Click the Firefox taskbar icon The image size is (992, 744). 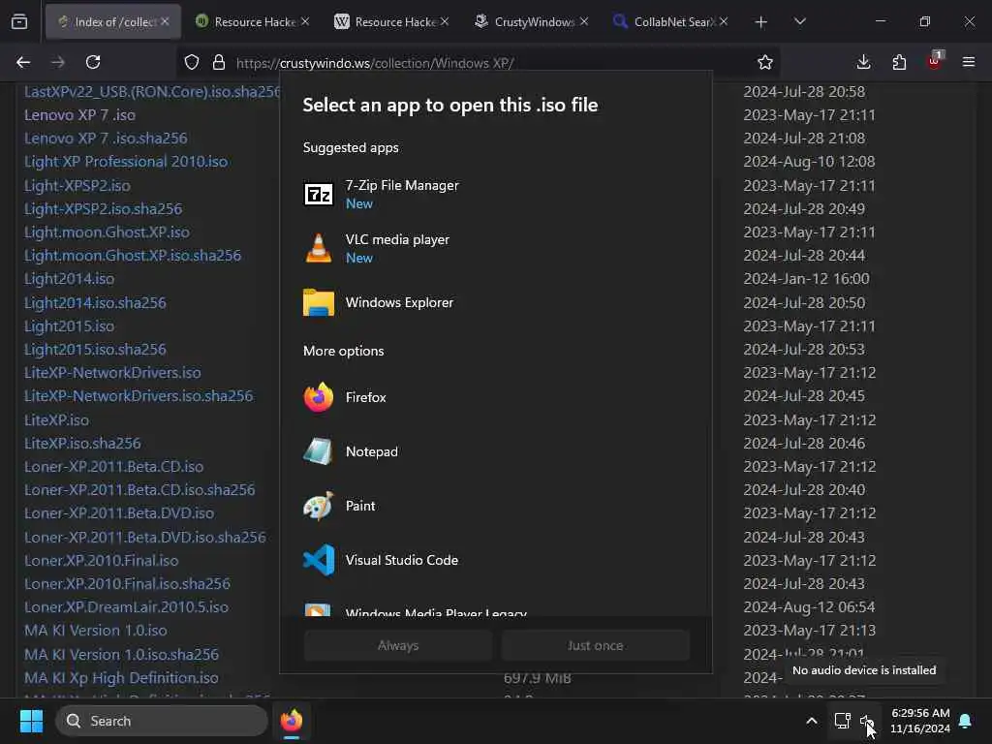pyautogui.click(x=292, y=721)
